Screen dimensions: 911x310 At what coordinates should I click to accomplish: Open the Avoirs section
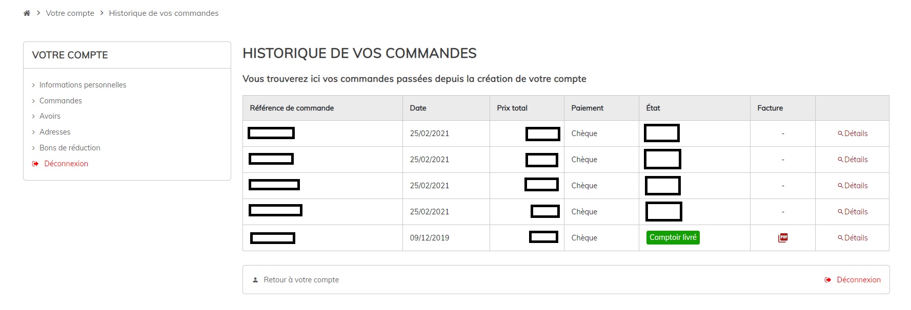(49, 116)
